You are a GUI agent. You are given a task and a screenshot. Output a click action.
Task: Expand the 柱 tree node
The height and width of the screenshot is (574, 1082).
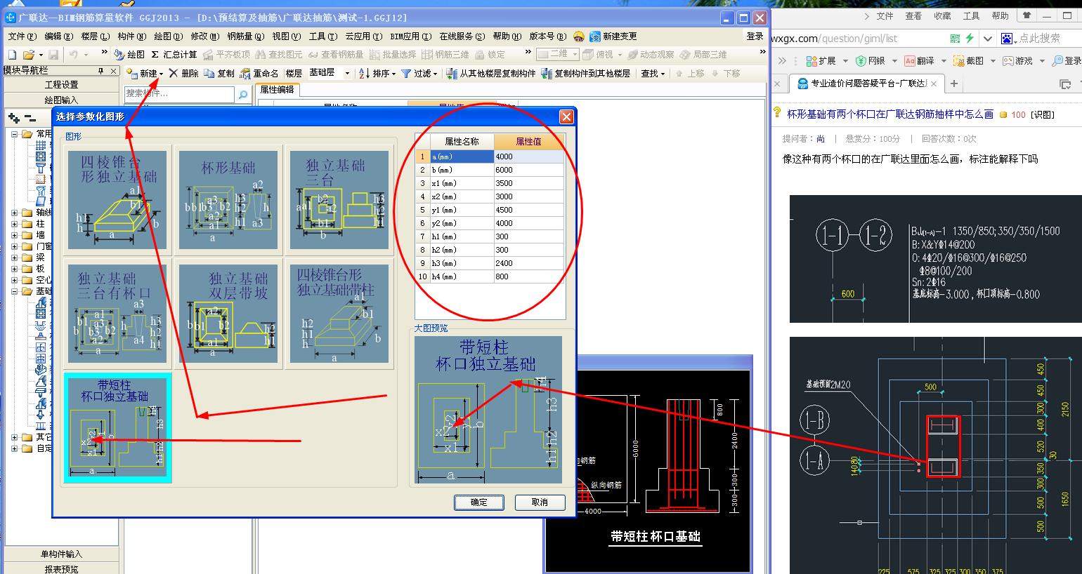(15, 224)
